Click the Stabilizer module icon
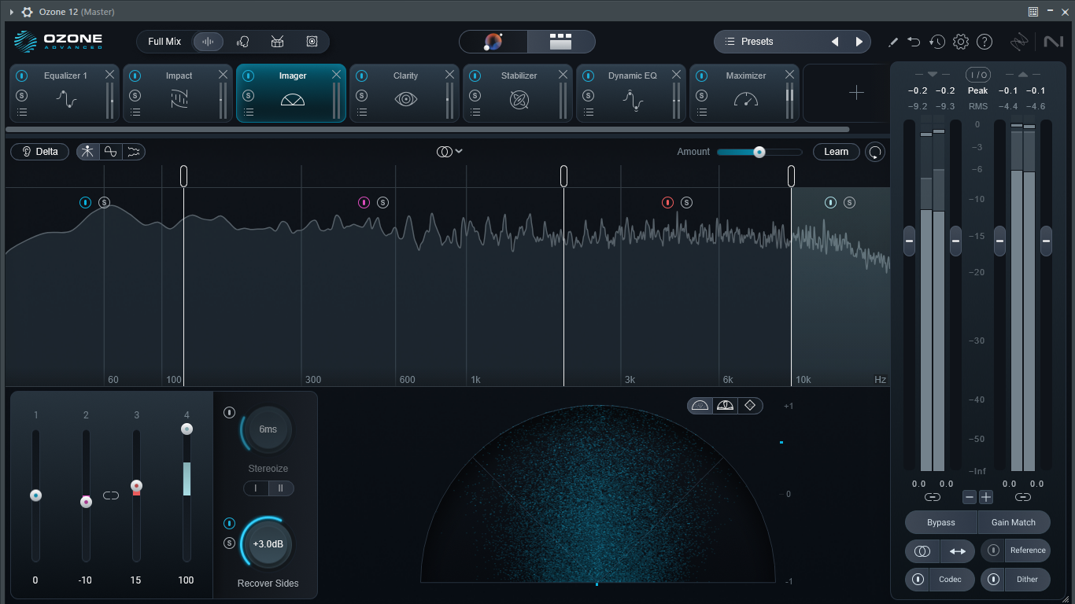Viewport: 1075px width, 604px height. pyautogui.click(x=519, y=99)
